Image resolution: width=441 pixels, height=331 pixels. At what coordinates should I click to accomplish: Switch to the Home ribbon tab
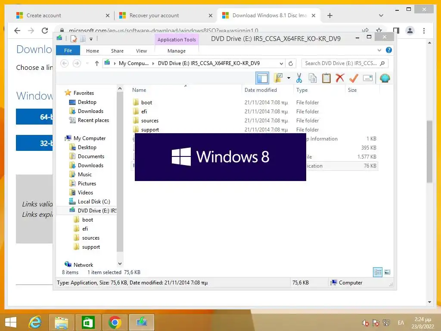93,51
